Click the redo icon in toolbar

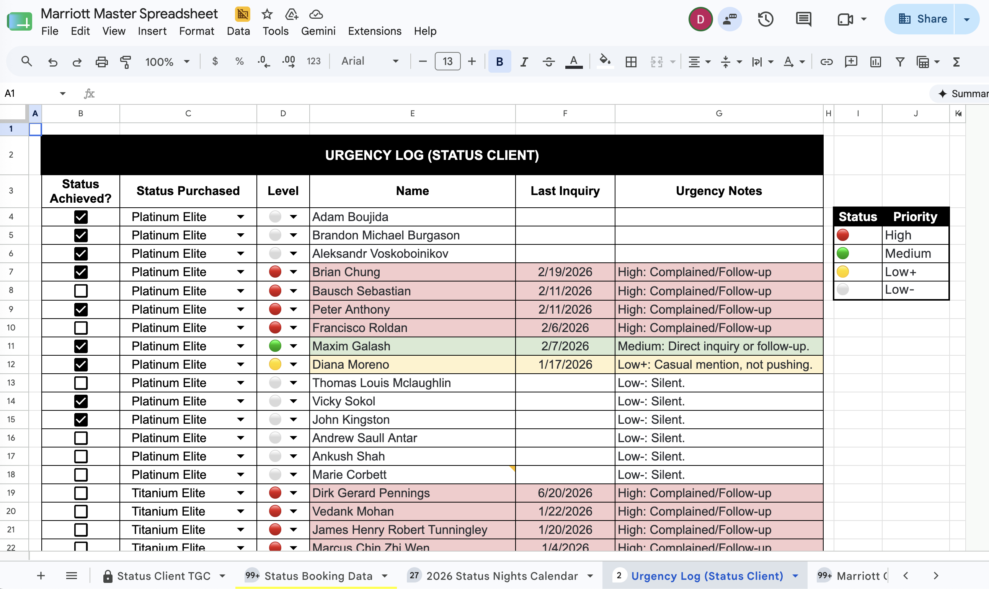[x=77, y=62]
